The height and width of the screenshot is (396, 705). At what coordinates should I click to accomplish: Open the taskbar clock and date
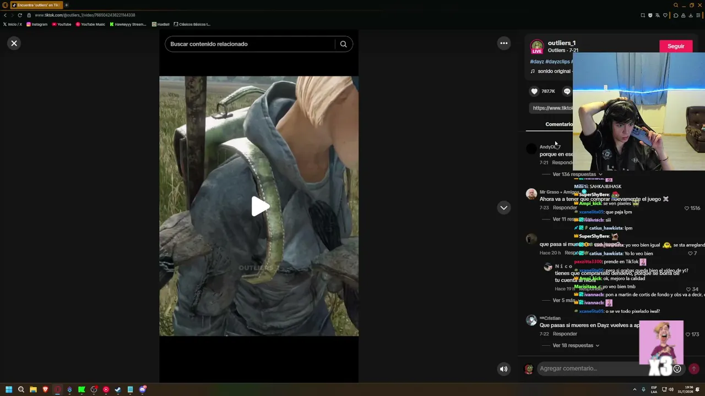pos(686,389)
